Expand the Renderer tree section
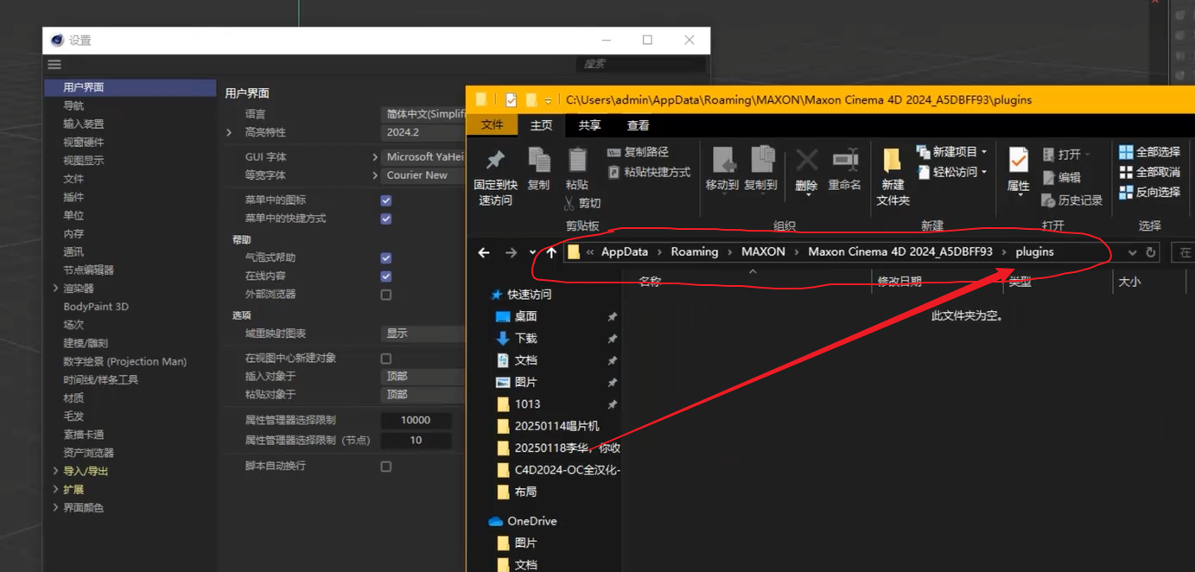The width and height of the screenshot is (1195, 572). coord(56,289)
